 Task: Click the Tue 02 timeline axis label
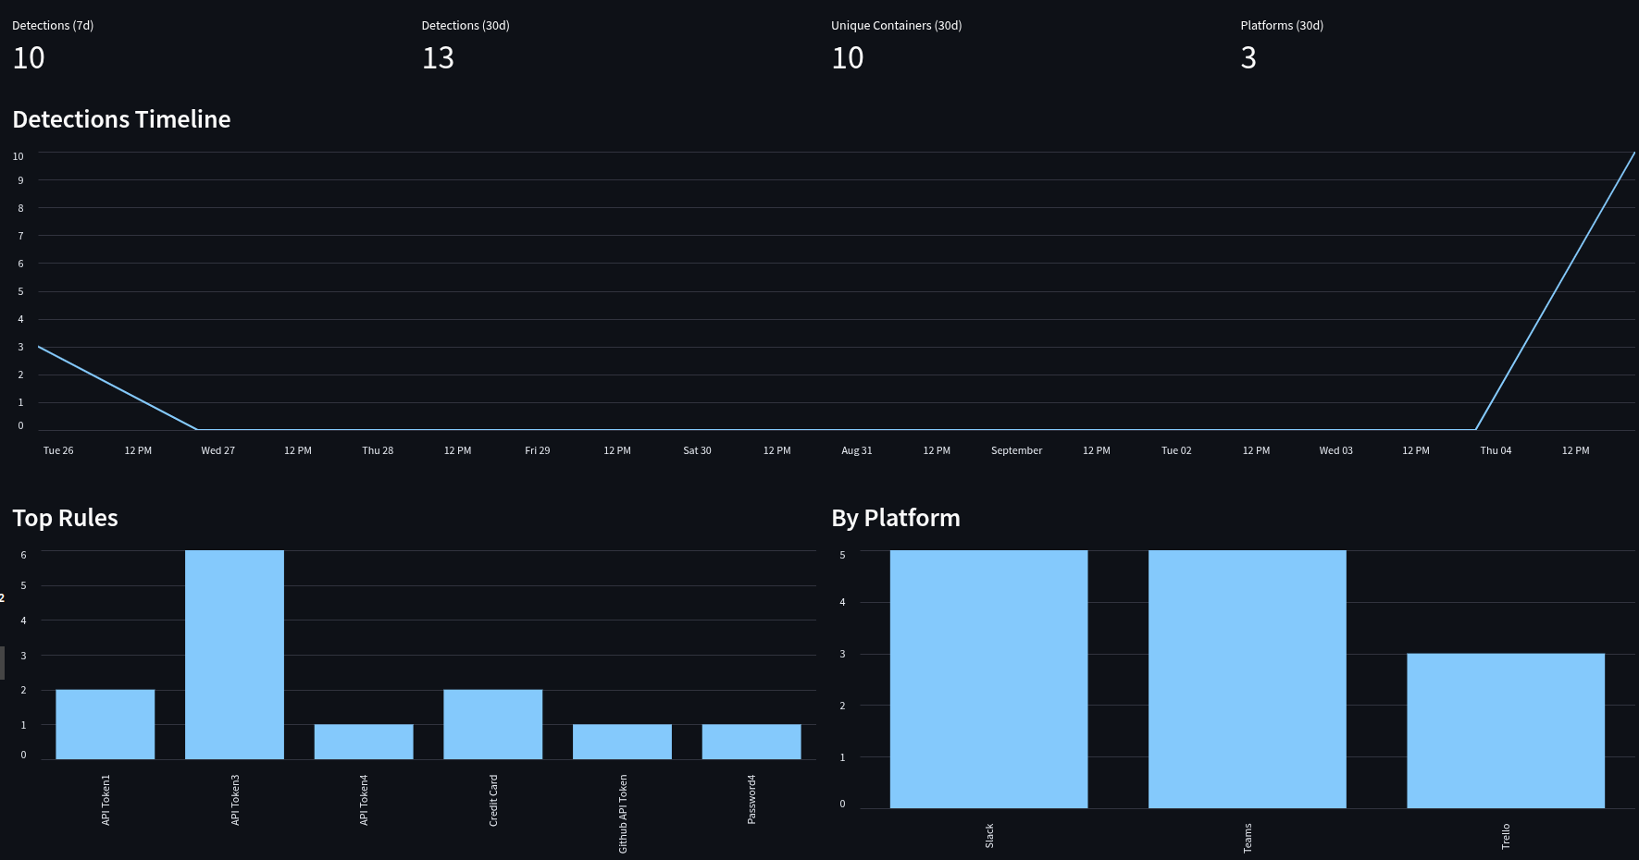click(x=1176, y=450)
